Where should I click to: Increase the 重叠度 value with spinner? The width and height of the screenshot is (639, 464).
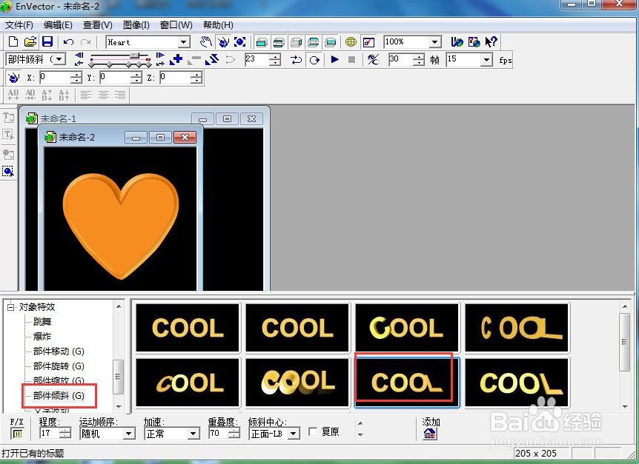click(x=234, y=431)
